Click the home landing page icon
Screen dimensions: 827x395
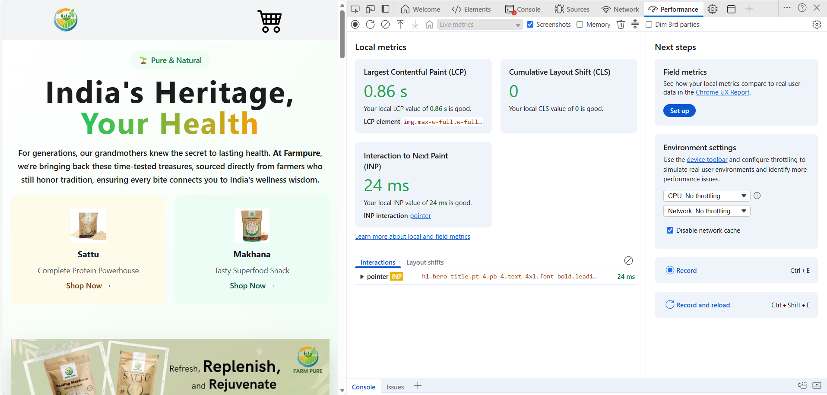[429, 25]
